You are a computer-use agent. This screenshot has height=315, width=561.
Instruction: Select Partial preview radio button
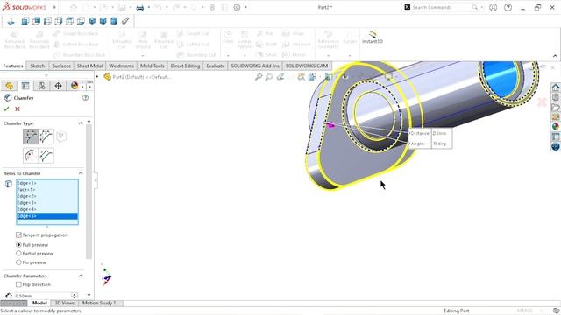click(18, 253)
